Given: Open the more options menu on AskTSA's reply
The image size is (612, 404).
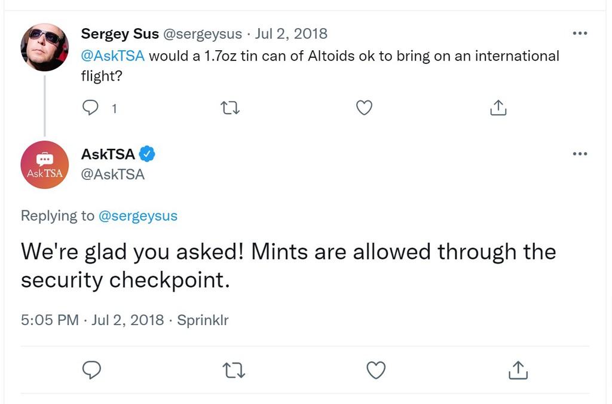Looking at the screenshot, I should coord(580,154).
